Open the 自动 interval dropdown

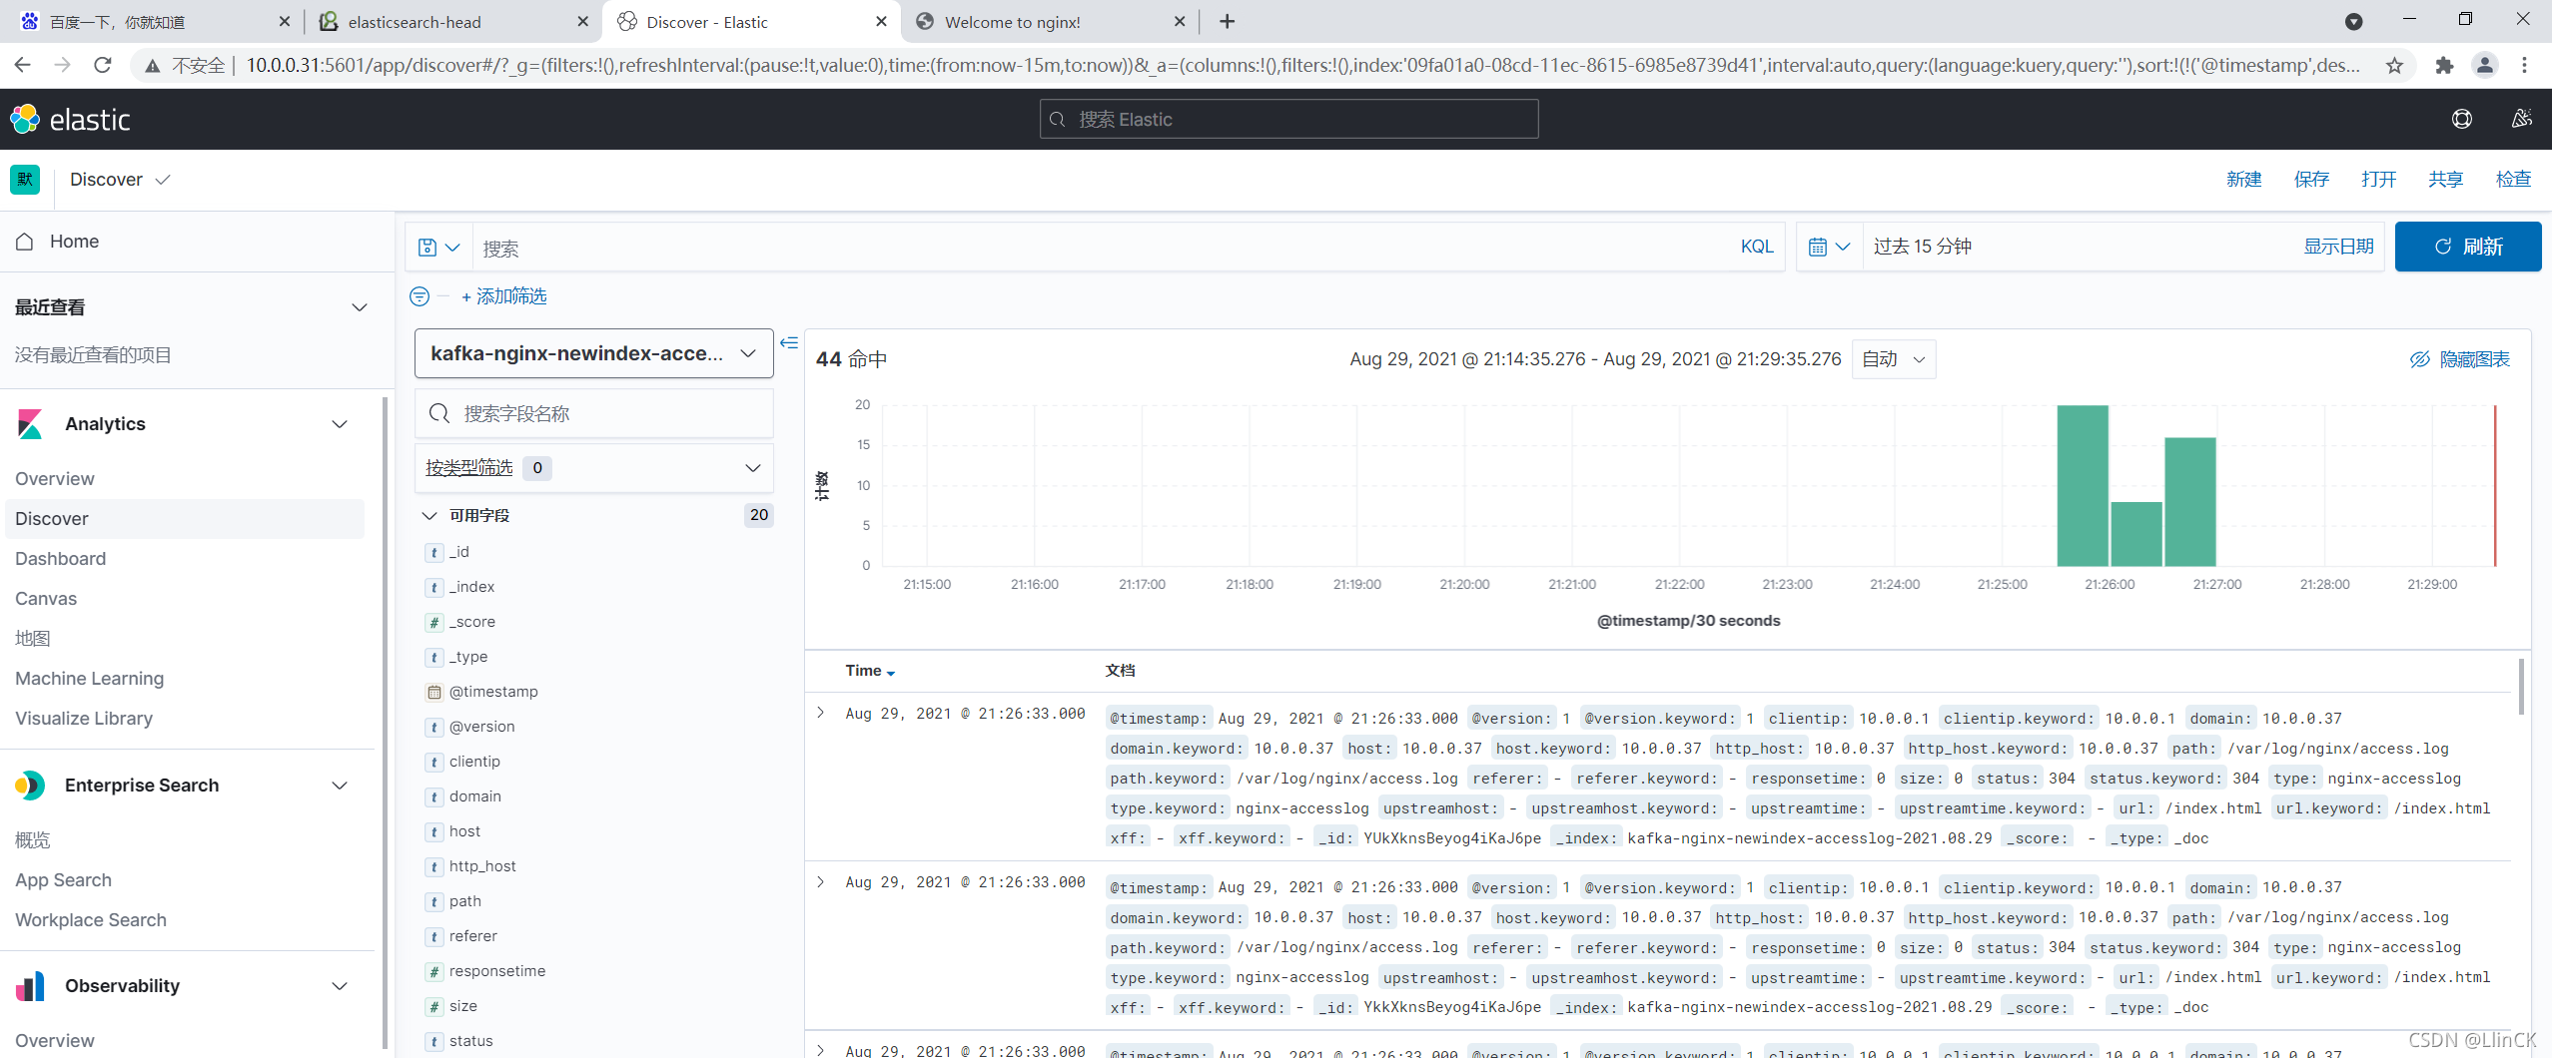point(1894,359)
